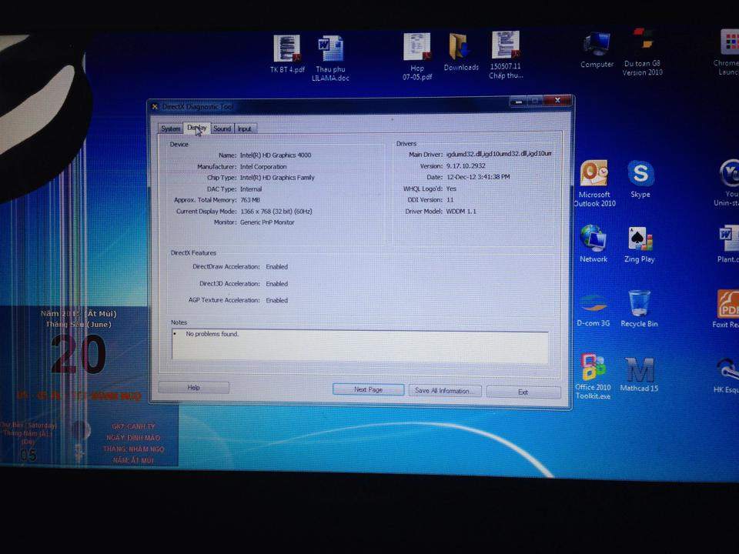This screenshot has height=554, width=739.
Task: Launch Du toan G8 Version 2010
Action: (x=642, y=52)
